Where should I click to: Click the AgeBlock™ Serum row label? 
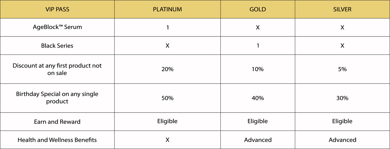tap(57, 27)
